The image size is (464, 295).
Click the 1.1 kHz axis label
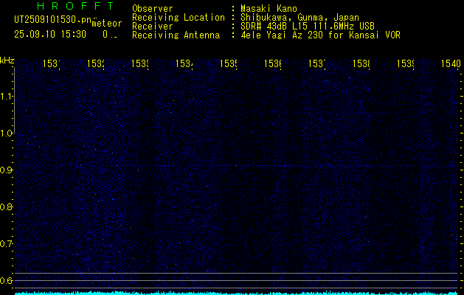(x=7, y=96)
